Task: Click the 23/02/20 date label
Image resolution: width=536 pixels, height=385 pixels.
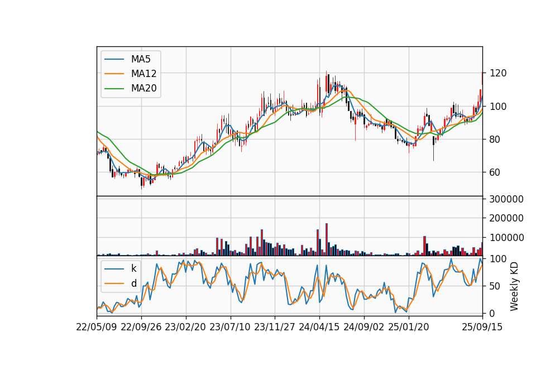Action: [x=185, y=327]
